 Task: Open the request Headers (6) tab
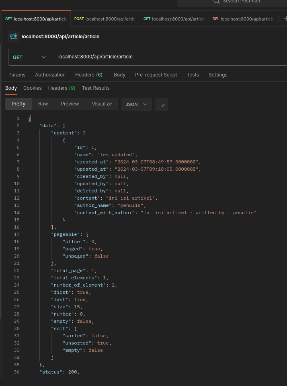(89, 75)
